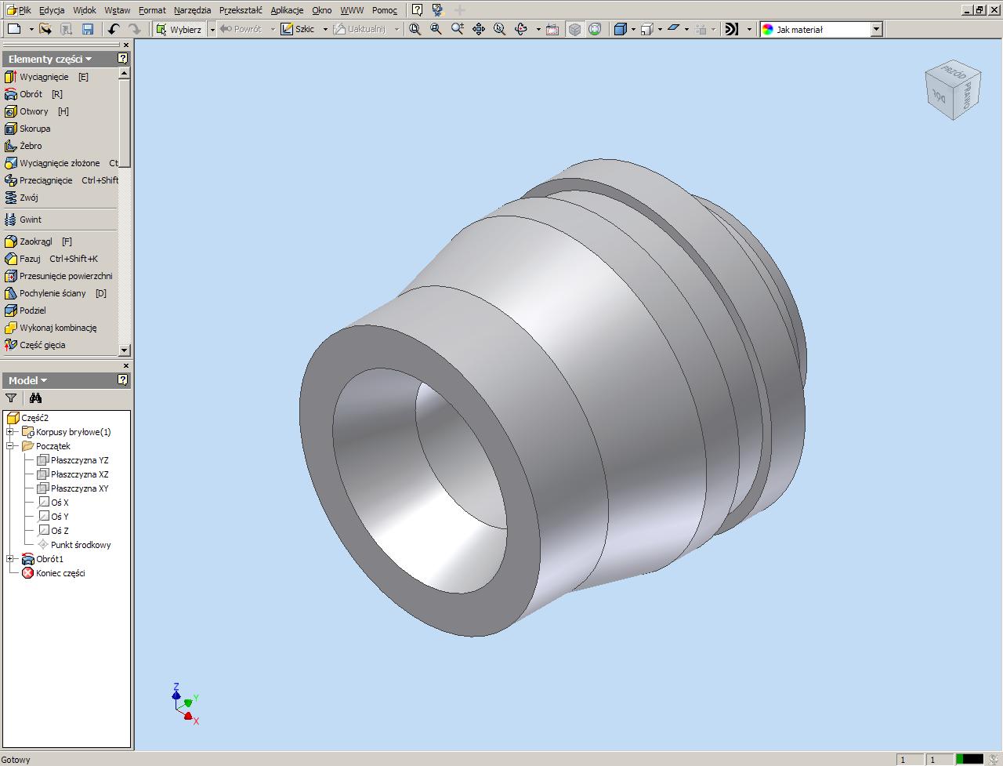Expand Korpusy bryłowe(1) node
This screenshot has width=1003, height=766.
[9, 432]
